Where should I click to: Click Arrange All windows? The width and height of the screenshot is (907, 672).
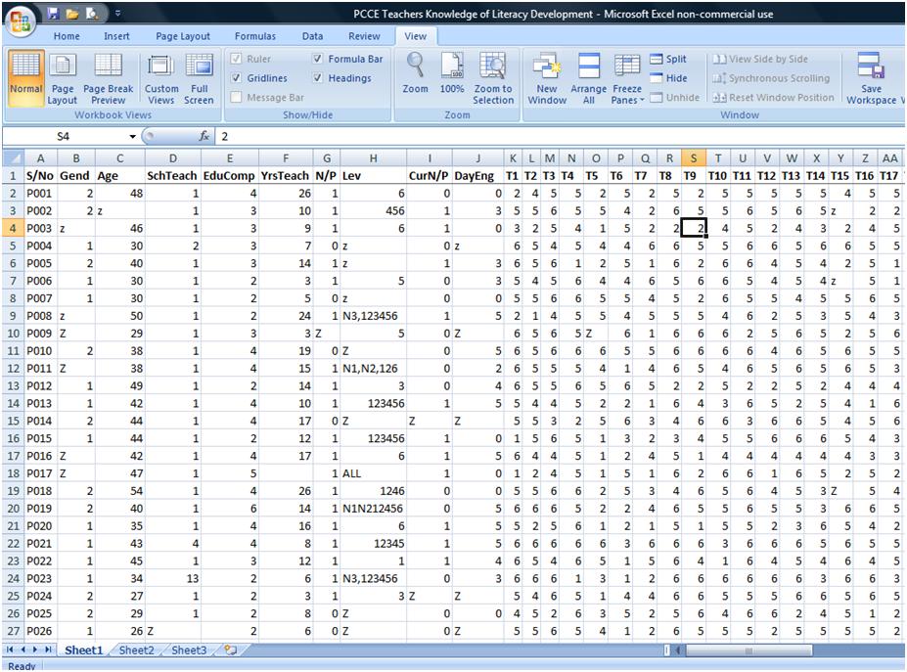pos(588,78)
